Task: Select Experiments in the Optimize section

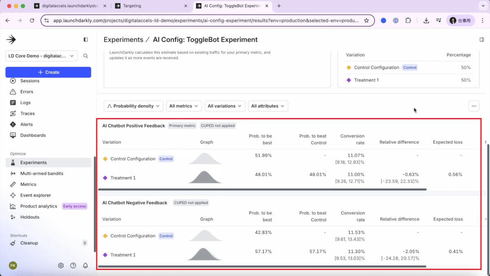Action: [x=48, y=162]
